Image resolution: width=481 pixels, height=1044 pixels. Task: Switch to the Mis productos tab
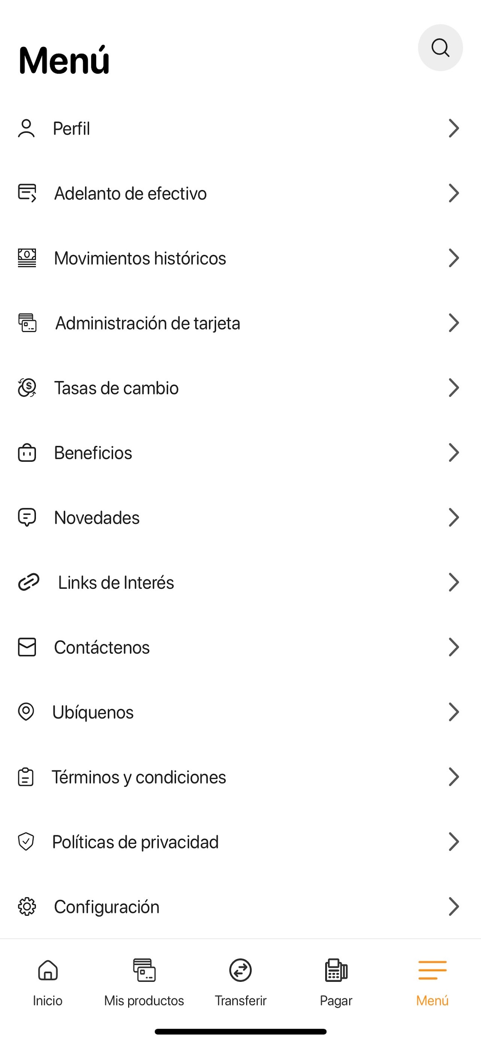click(144, 983)
